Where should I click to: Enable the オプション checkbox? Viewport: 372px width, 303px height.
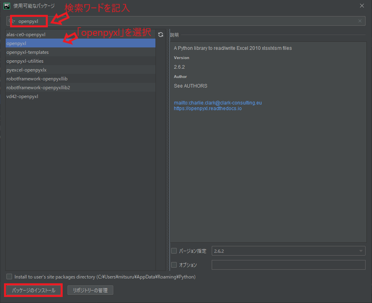174,265
